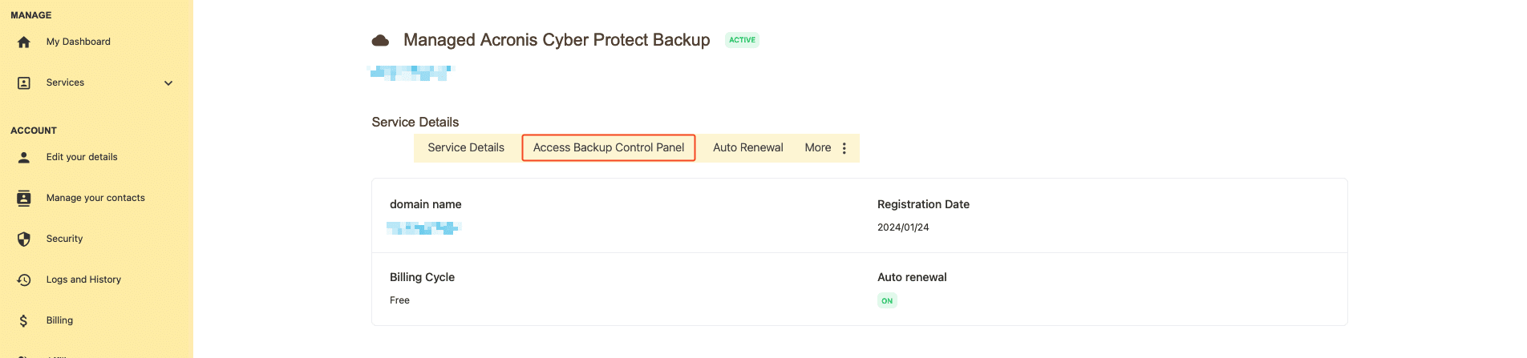Image resolution: width=1527 pixels, height=358 pixels.
Task: Click the cloud icon beside service title
Action: coord(380,40)
